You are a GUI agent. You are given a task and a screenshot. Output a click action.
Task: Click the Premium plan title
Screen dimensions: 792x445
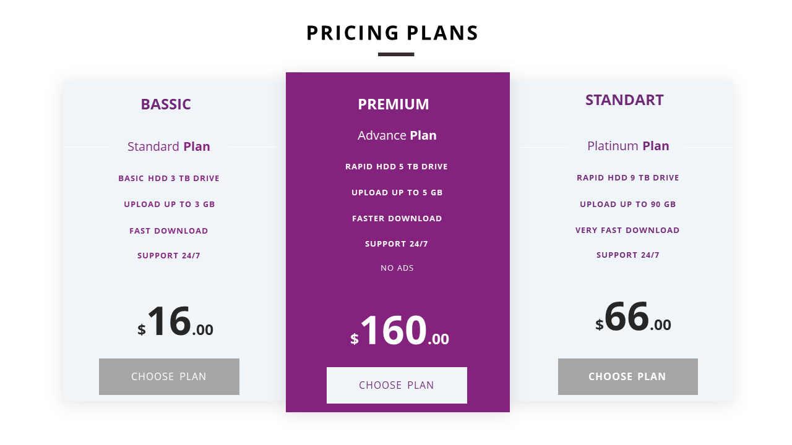pos(394,104)
